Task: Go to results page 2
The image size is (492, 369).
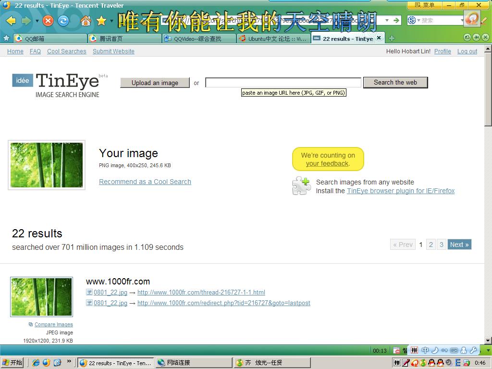Action: click(x=431, y=245)
